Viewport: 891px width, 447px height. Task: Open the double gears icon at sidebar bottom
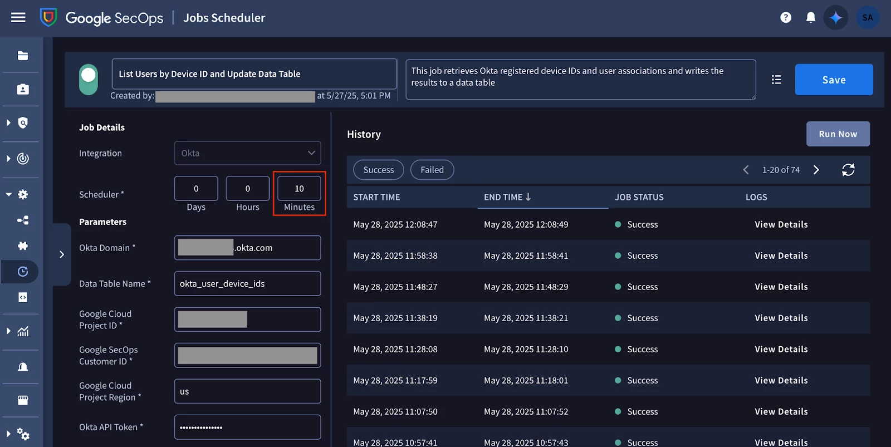tap(23, 434)
